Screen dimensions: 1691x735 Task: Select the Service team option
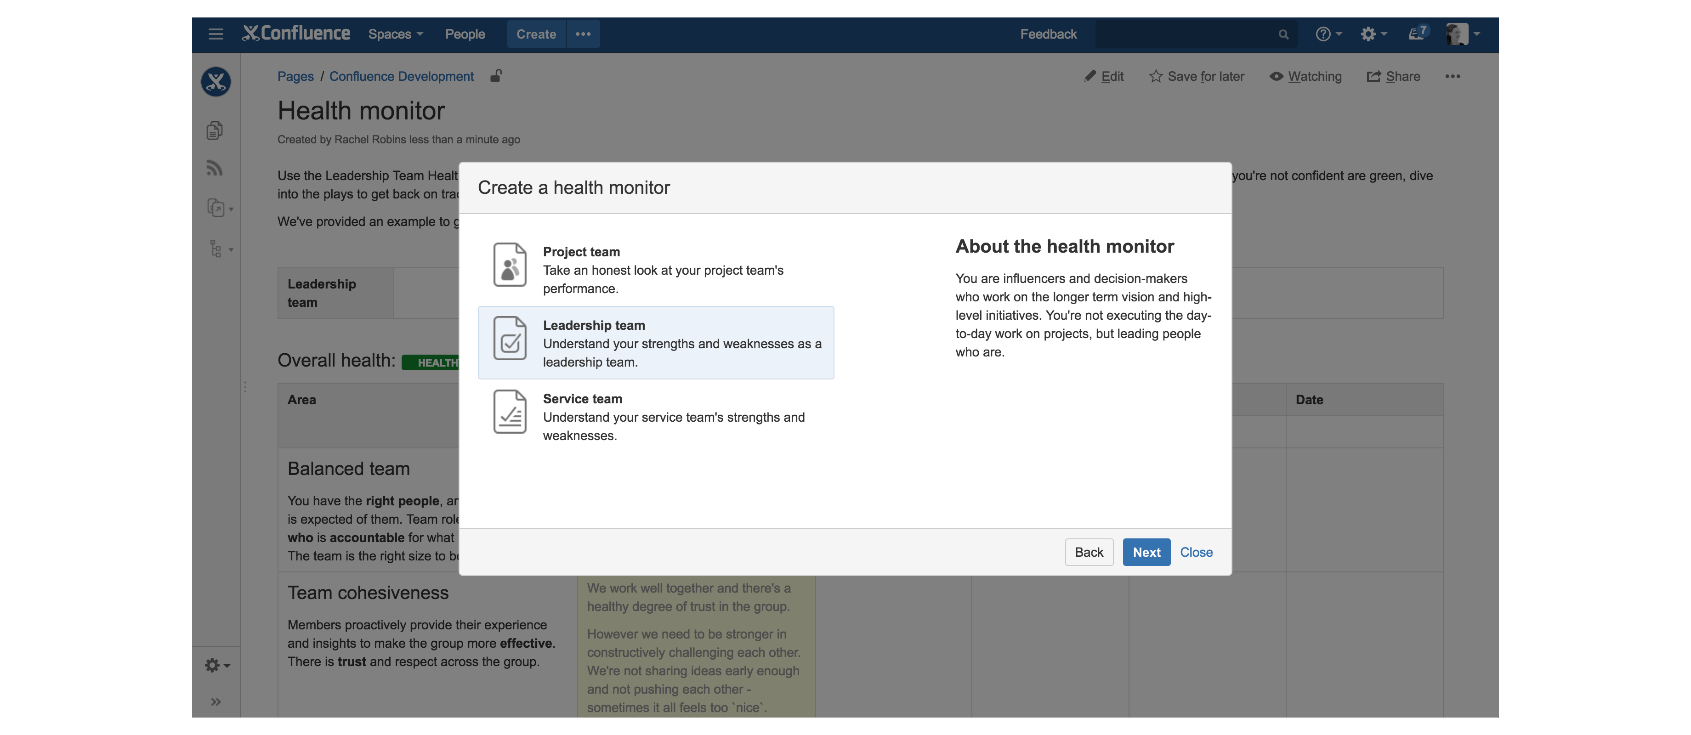pyautogui.click(x=656, y=416)
